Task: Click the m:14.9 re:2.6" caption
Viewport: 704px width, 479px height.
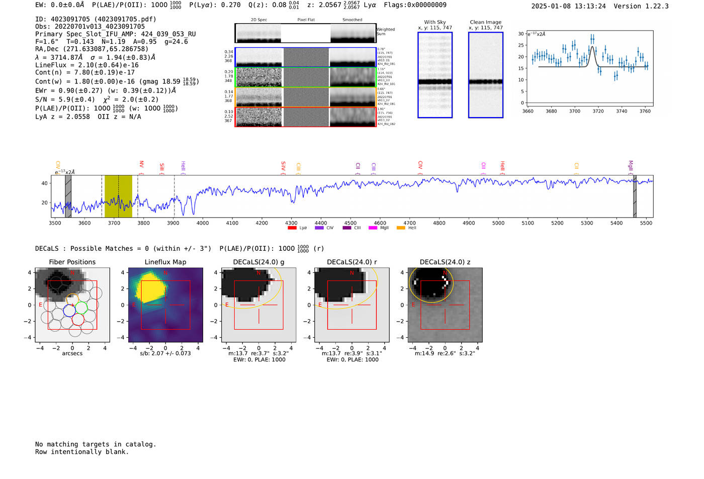Action: coord(445,353)
